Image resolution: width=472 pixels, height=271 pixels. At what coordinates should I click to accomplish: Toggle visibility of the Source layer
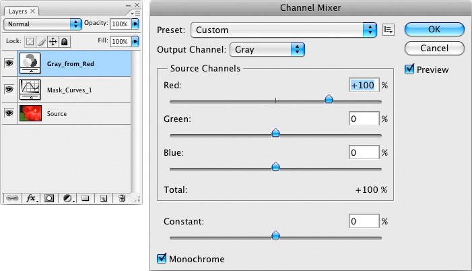coord(9,113)
